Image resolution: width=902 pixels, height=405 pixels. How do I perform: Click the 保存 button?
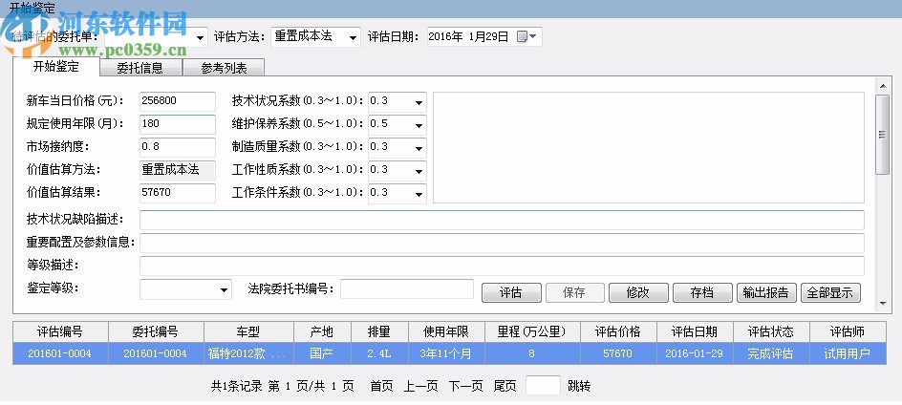[574, 293]
